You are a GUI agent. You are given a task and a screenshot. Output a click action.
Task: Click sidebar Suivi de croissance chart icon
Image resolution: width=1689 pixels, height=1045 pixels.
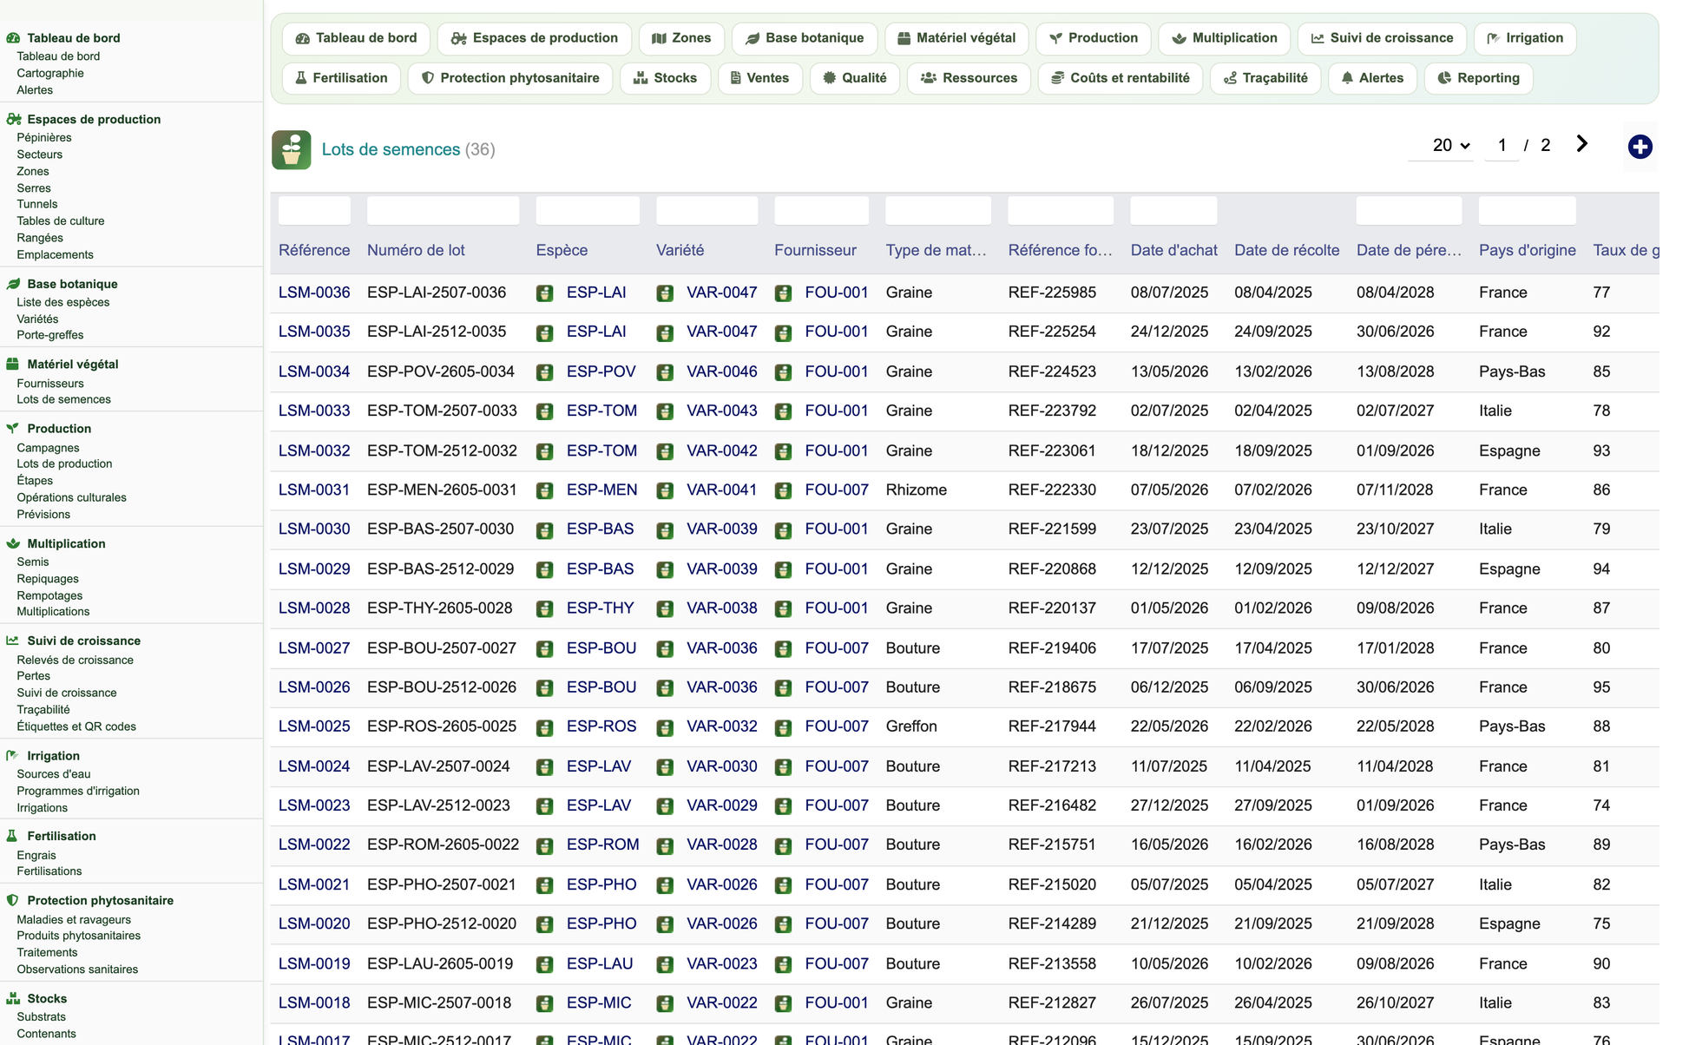click(x=13, y=641)
